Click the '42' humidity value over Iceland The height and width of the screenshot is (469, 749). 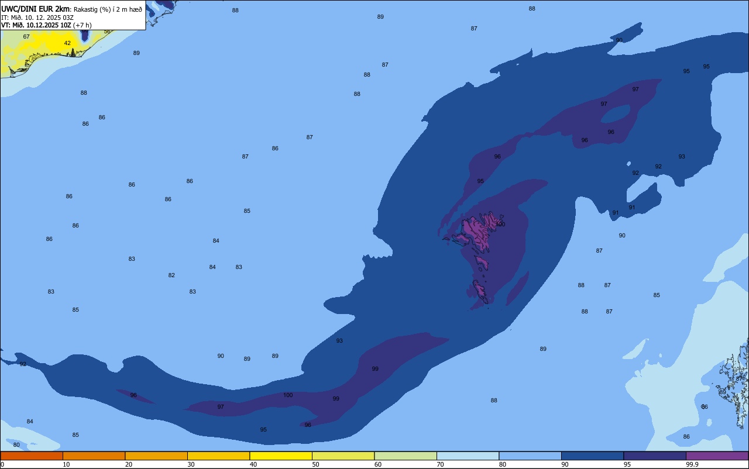67,43
